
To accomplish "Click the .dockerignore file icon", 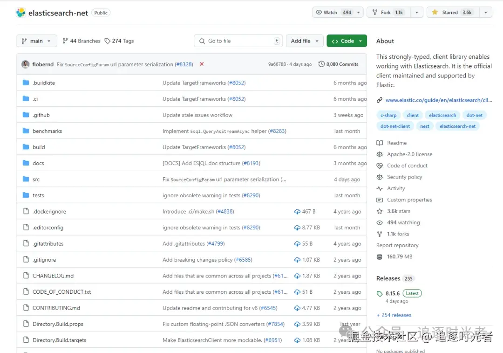I will tap(26, 211).
